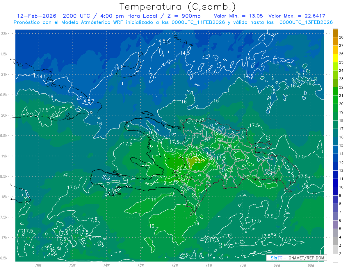Image resolution: width=349 pixels, height=269 pixels.
Task: Click the color scale value '28'
Action: click(x=341, y=37)
